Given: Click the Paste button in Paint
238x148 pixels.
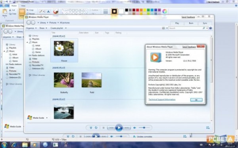Looking at the screenshot, I should (x=5, y=13).
